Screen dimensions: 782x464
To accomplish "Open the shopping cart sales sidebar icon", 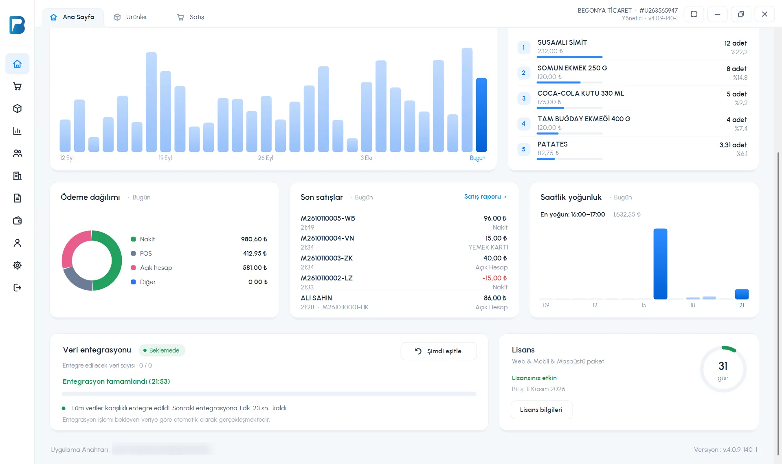I will click(17, 86).
